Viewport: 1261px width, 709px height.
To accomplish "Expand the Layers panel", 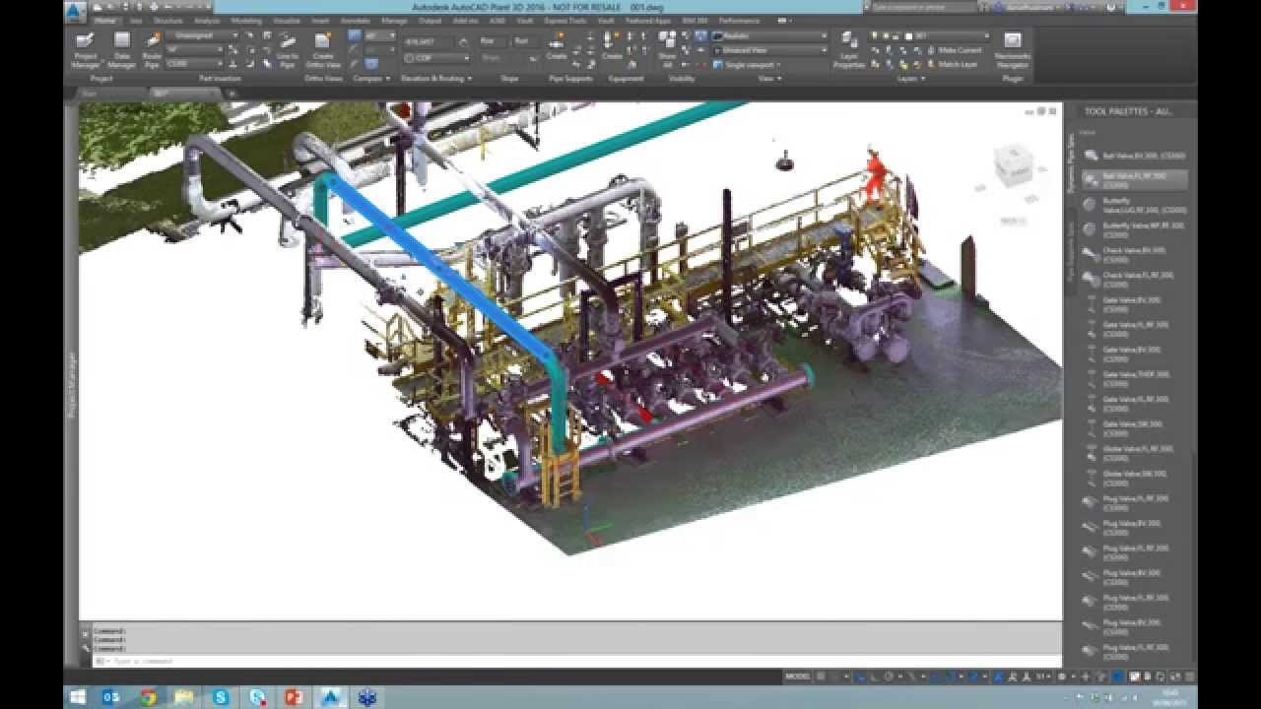I will 910,78.
